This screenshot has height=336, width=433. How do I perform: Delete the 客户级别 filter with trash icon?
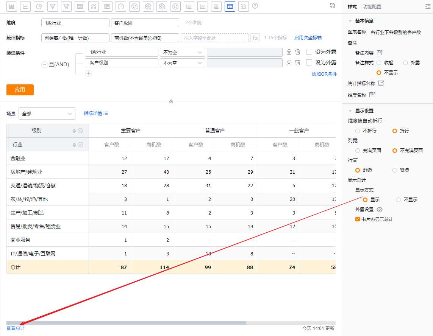(x=298, y=62)
